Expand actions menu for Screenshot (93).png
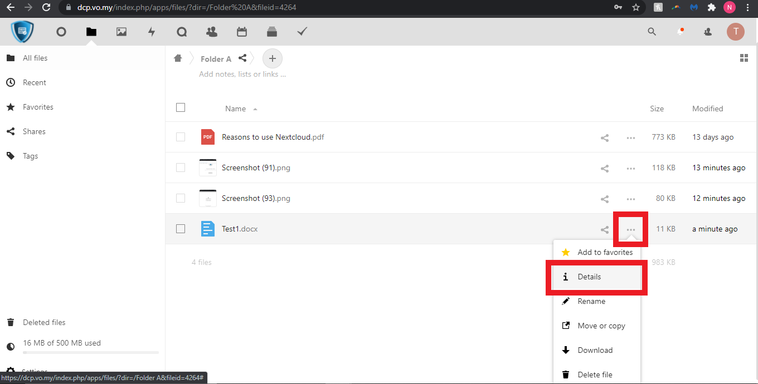The width and height of the screenshot is (758, 384). tap(631, 199)
